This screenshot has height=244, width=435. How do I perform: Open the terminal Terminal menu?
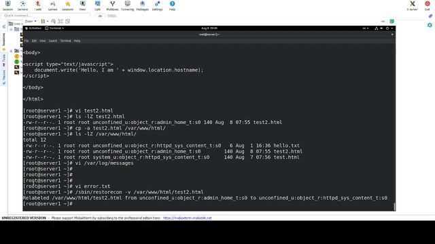tap(65, 41)
